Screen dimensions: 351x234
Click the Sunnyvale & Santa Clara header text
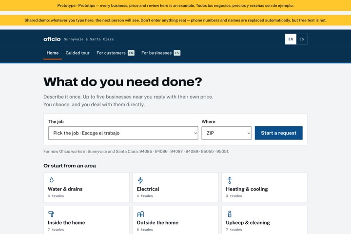pos(89,39)
